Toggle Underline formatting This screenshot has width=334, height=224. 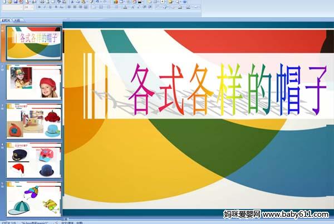point(50,8)
